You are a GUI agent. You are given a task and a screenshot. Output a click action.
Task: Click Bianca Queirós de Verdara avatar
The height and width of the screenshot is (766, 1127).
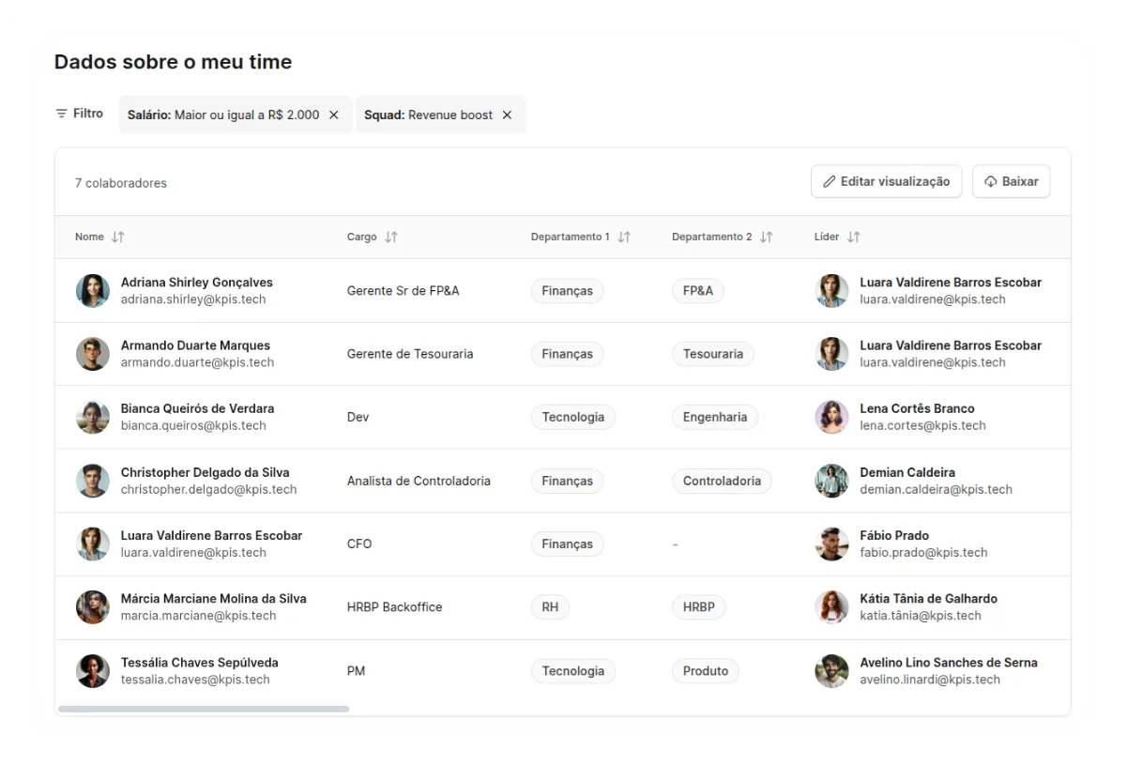coord(93,417)
